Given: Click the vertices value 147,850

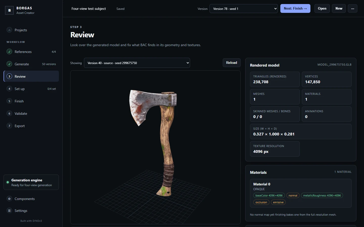Looking at the screenshot, I should 313,82.
